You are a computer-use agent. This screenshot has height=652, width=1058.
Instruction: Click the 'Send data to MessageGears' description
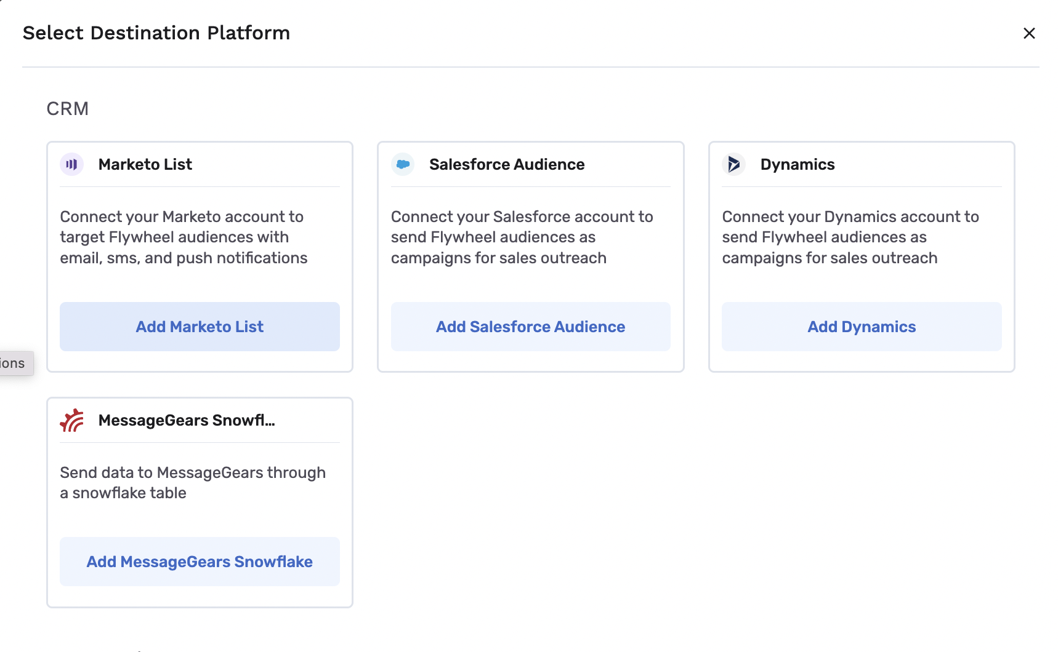[x=193, y=483]
